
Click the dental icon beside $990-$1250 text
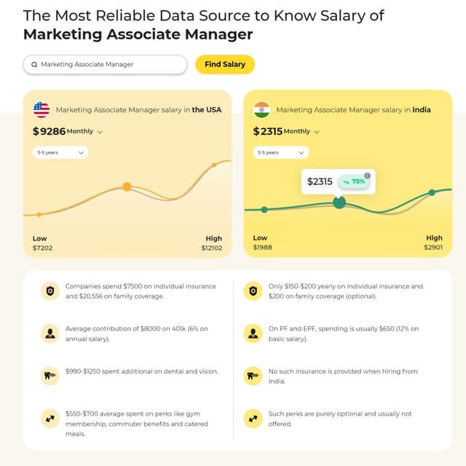click(50, 376)
